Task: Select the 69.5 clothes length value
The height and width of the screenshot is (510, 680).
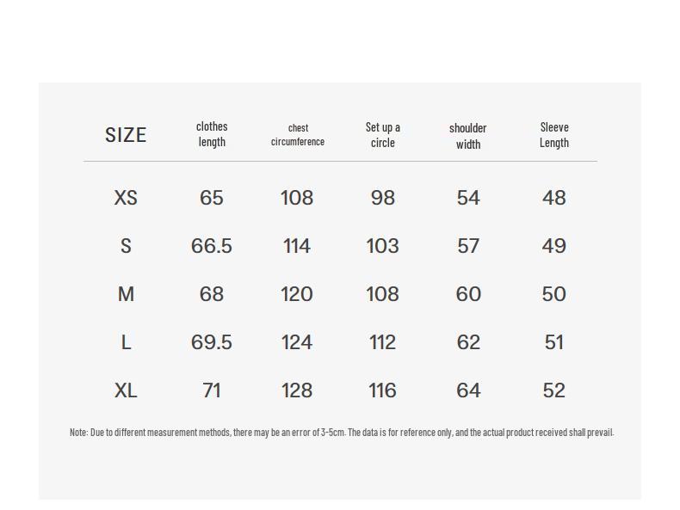Action: click(212, 342)
